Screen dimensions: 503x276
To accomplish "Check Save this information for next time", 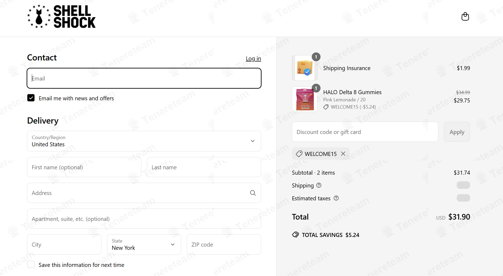I will pyautogui.click(x=31, y=264).
